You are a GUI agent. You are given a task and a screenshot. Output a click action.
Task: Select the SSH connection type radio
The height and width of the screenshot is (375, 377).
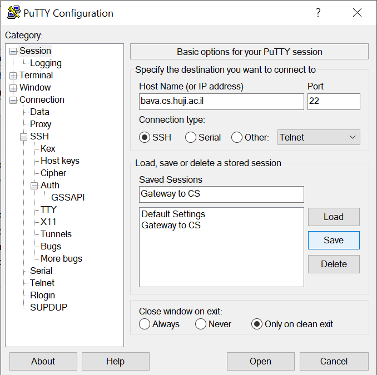pyautogui.click(x=145, y=137)
